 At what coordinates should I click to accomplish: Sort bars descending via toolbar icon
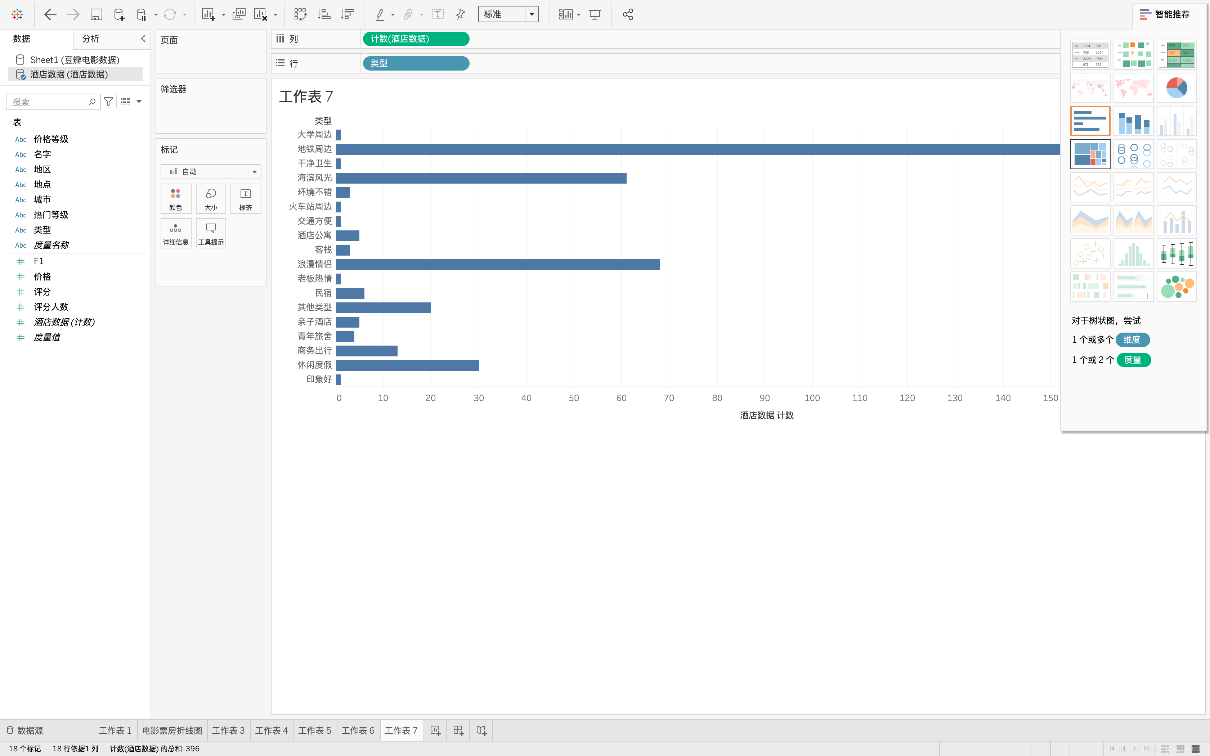pyautogui.click(x=347, y=14)
